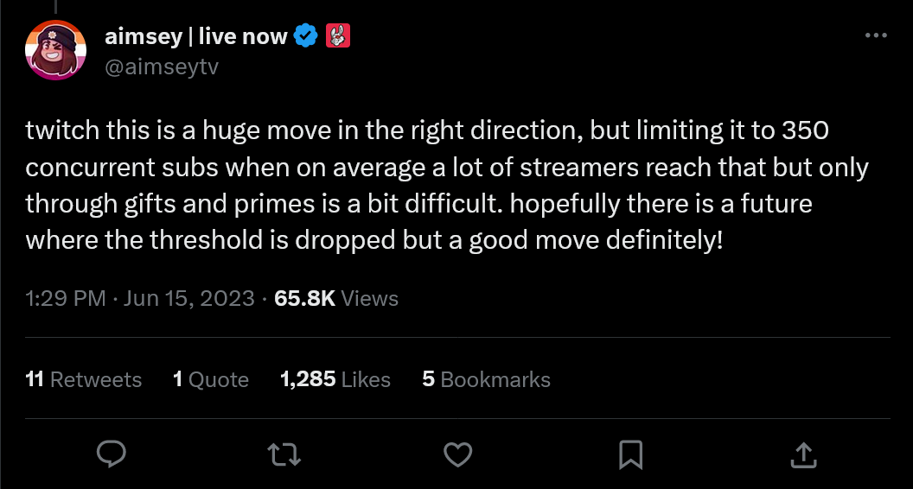Image resolution: width=913 pixels, height=489 pixels.
Task: Open the 1 Quote tweet list
Action: click(x=211, y=379)
